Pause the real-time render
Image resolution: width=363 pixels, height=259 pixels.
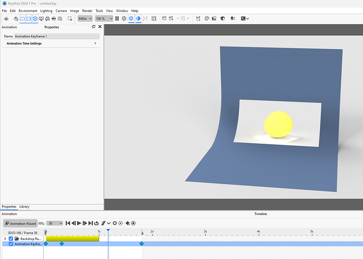117,18
